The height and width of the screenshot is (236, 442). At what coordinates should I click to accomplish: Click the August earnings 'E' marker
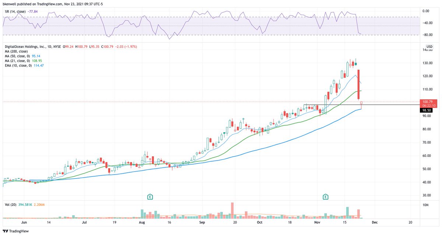pos(150,197)
